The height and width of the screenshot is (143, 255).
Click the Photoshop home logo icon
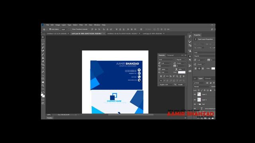[x=43, y=25]
